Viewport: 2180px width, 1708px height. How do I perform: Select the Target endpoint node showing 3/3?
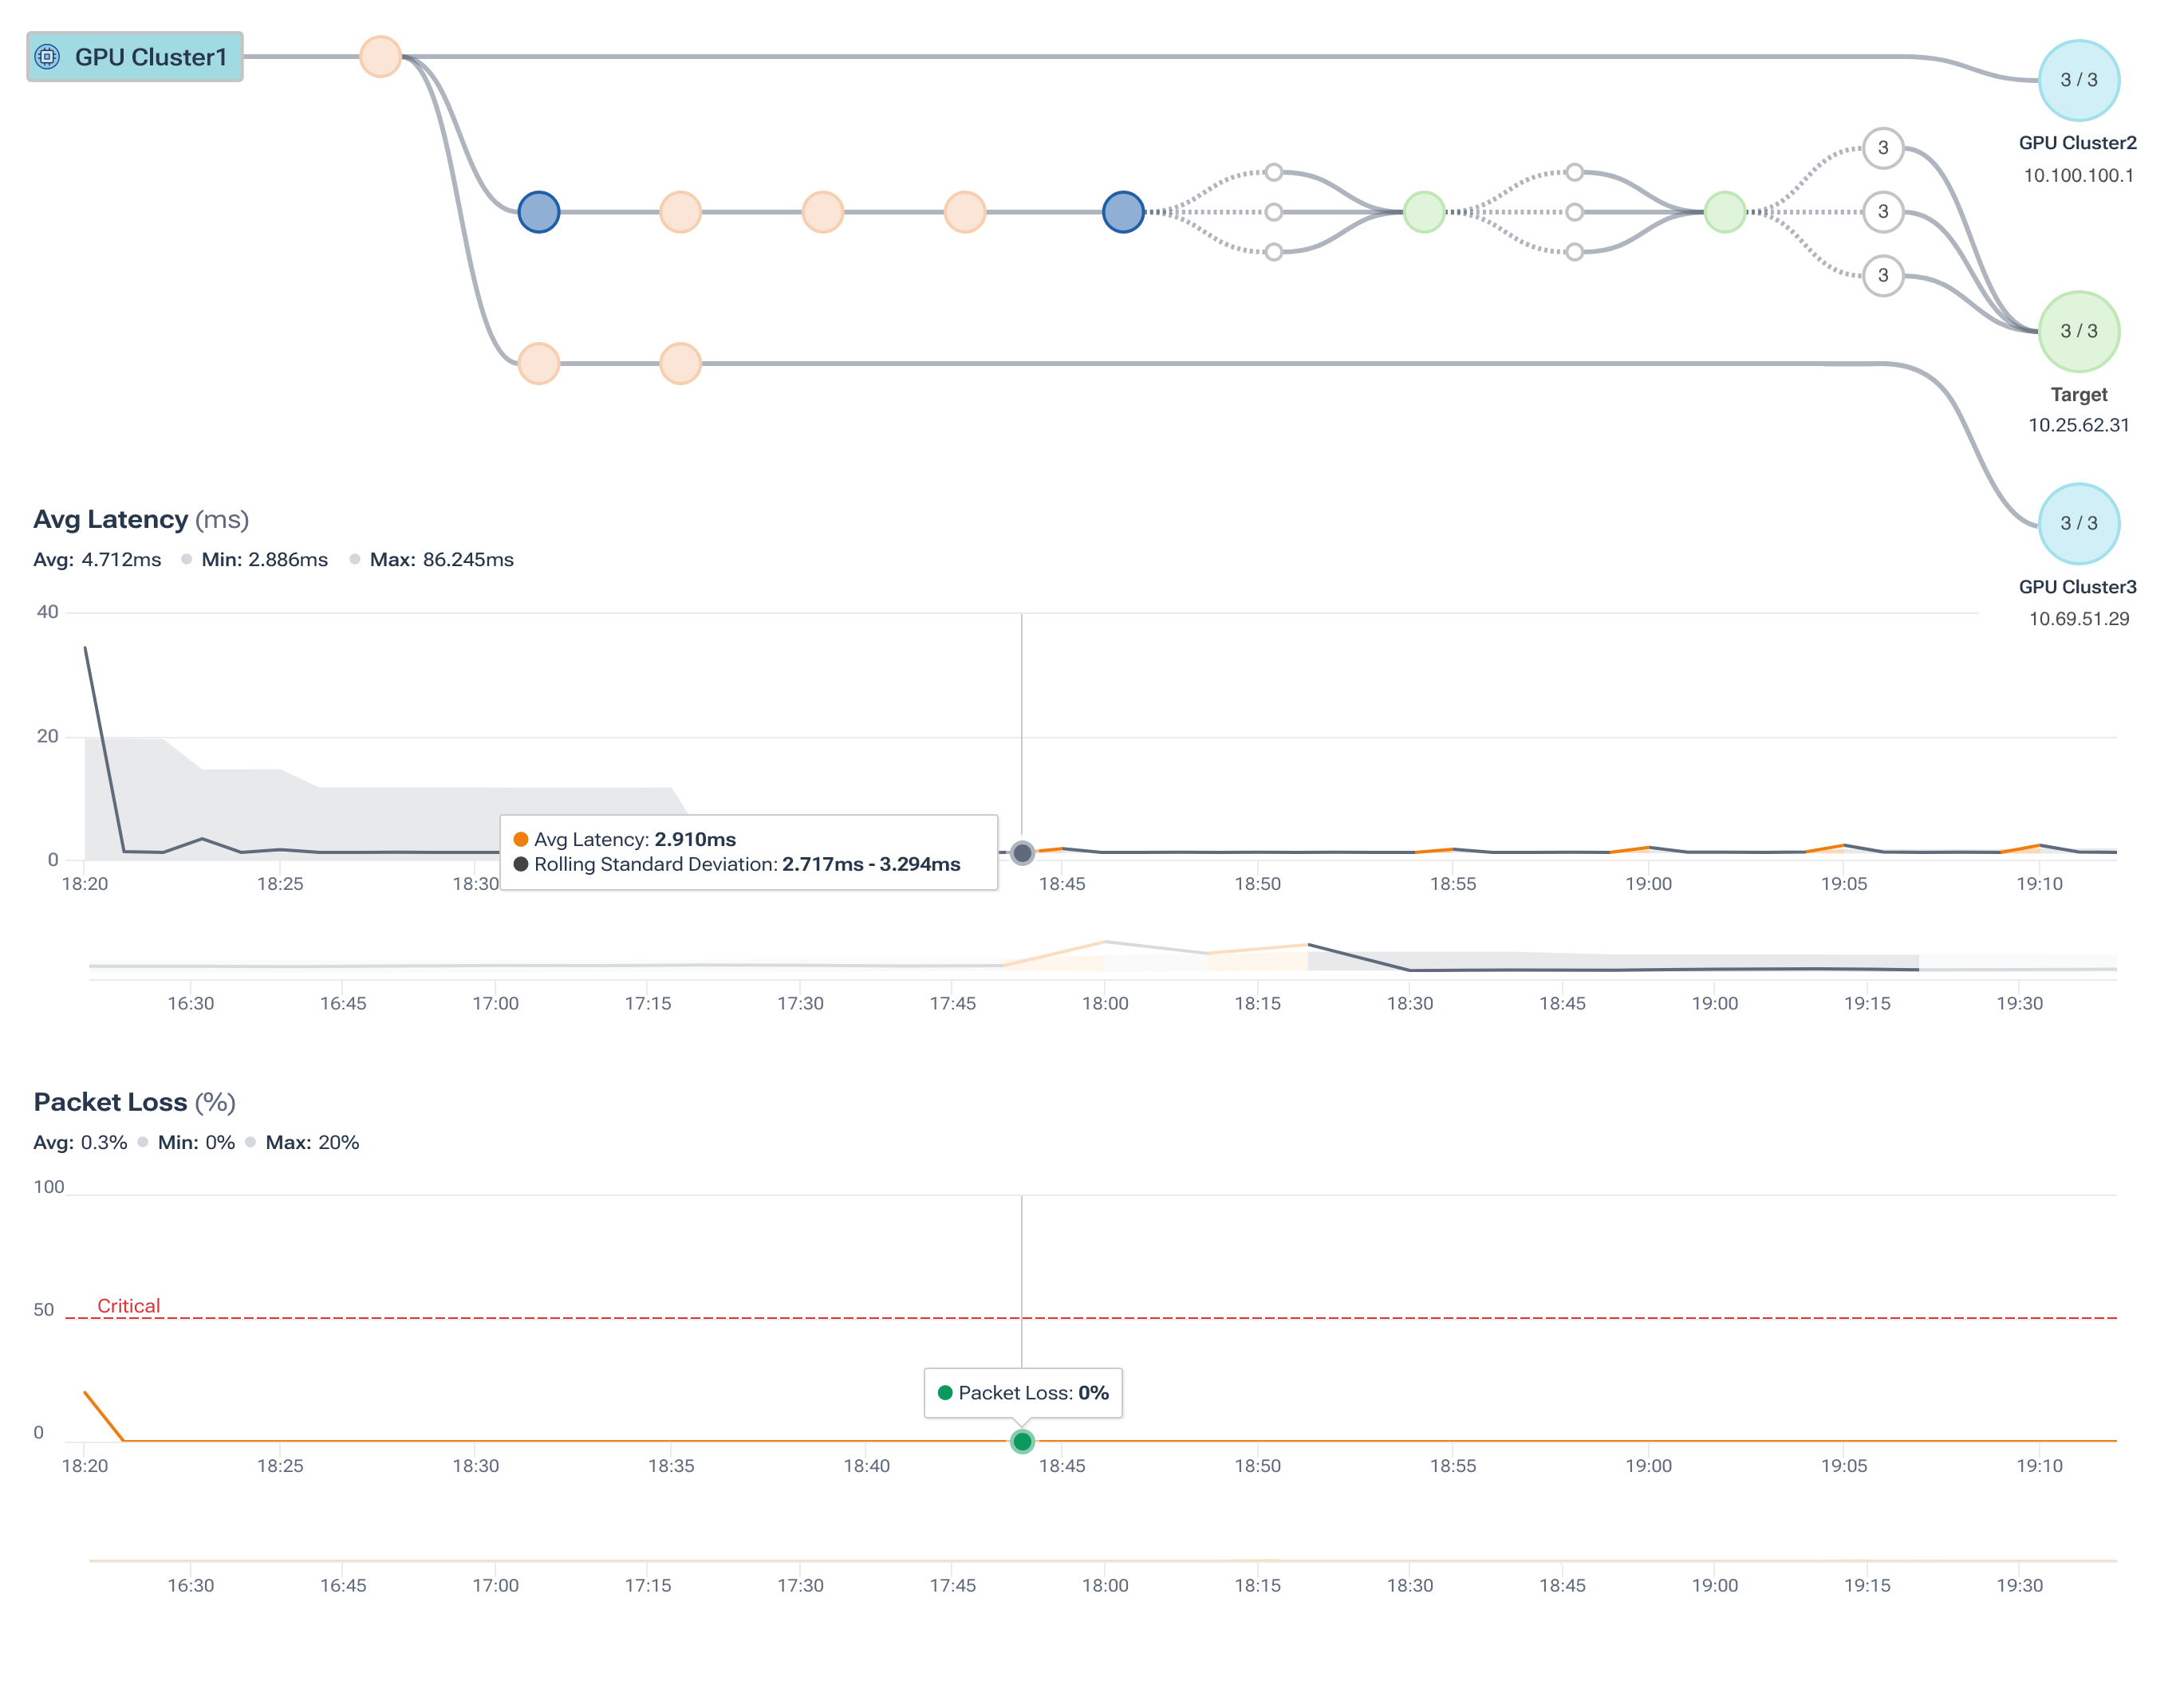(x=2079, y=331)
